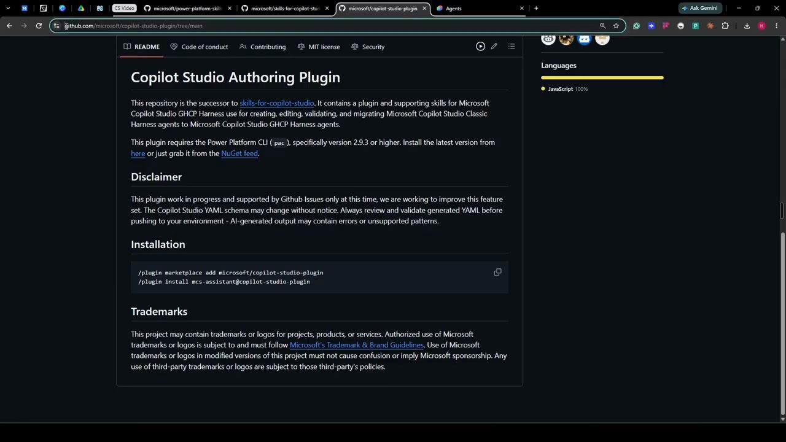Screen dimensions: 786x442
Task: Open the README outline list icon
Action: click(x=512, y=47)
